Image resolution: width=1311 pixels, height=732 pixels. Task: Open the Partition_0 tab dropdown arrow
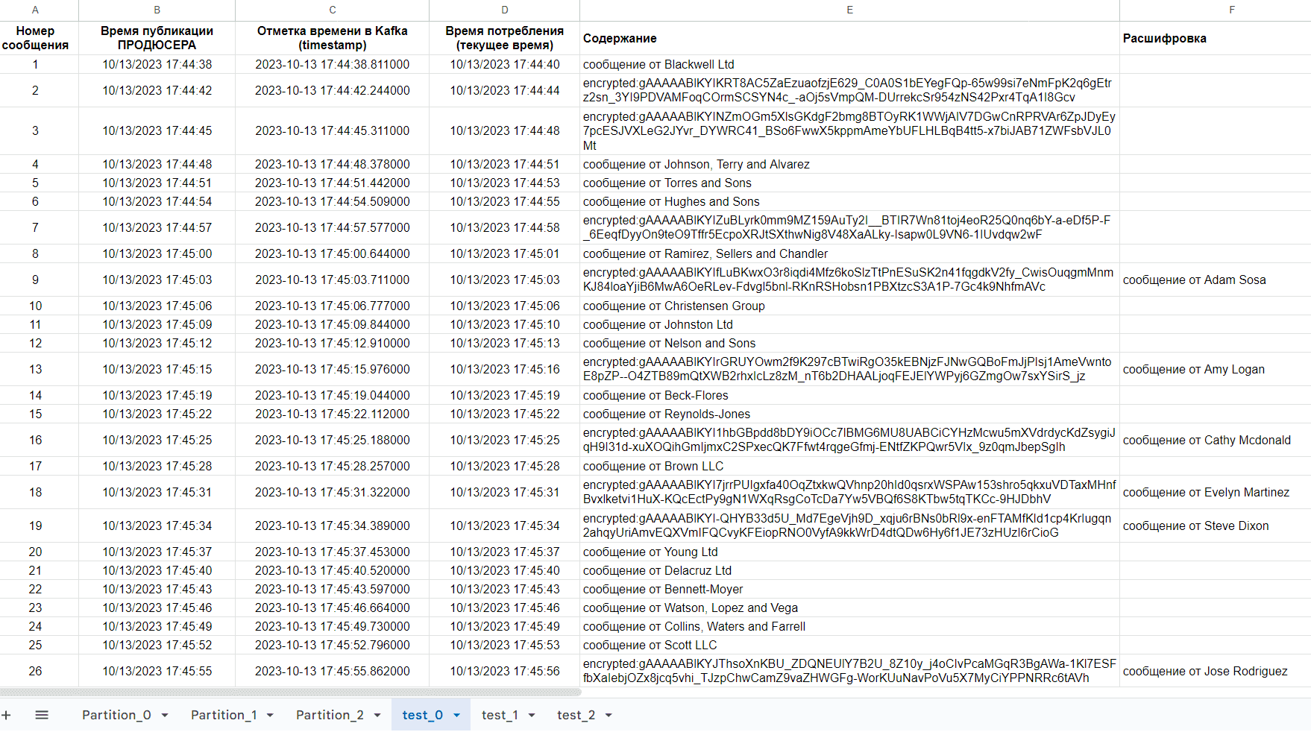[x=165, y=716]
